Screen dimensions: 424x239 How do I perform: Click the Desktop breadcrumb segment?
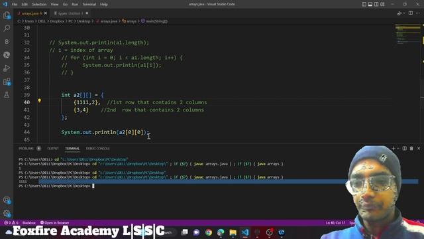[83, 21]
